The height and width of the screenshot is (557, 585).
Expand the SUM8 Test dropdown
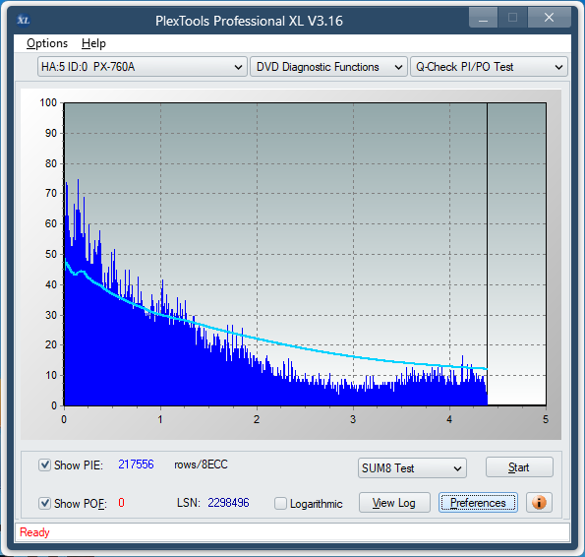point(412,468)
